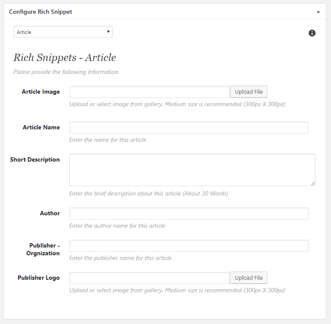Click the Configure Rich Snippet panel title
The width and height of the screenshot is (331, 324).
pyautogui.click(x=40, y=12)
